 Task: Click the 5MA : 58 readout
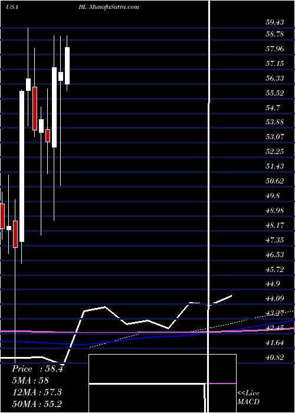tap(30, 381)
